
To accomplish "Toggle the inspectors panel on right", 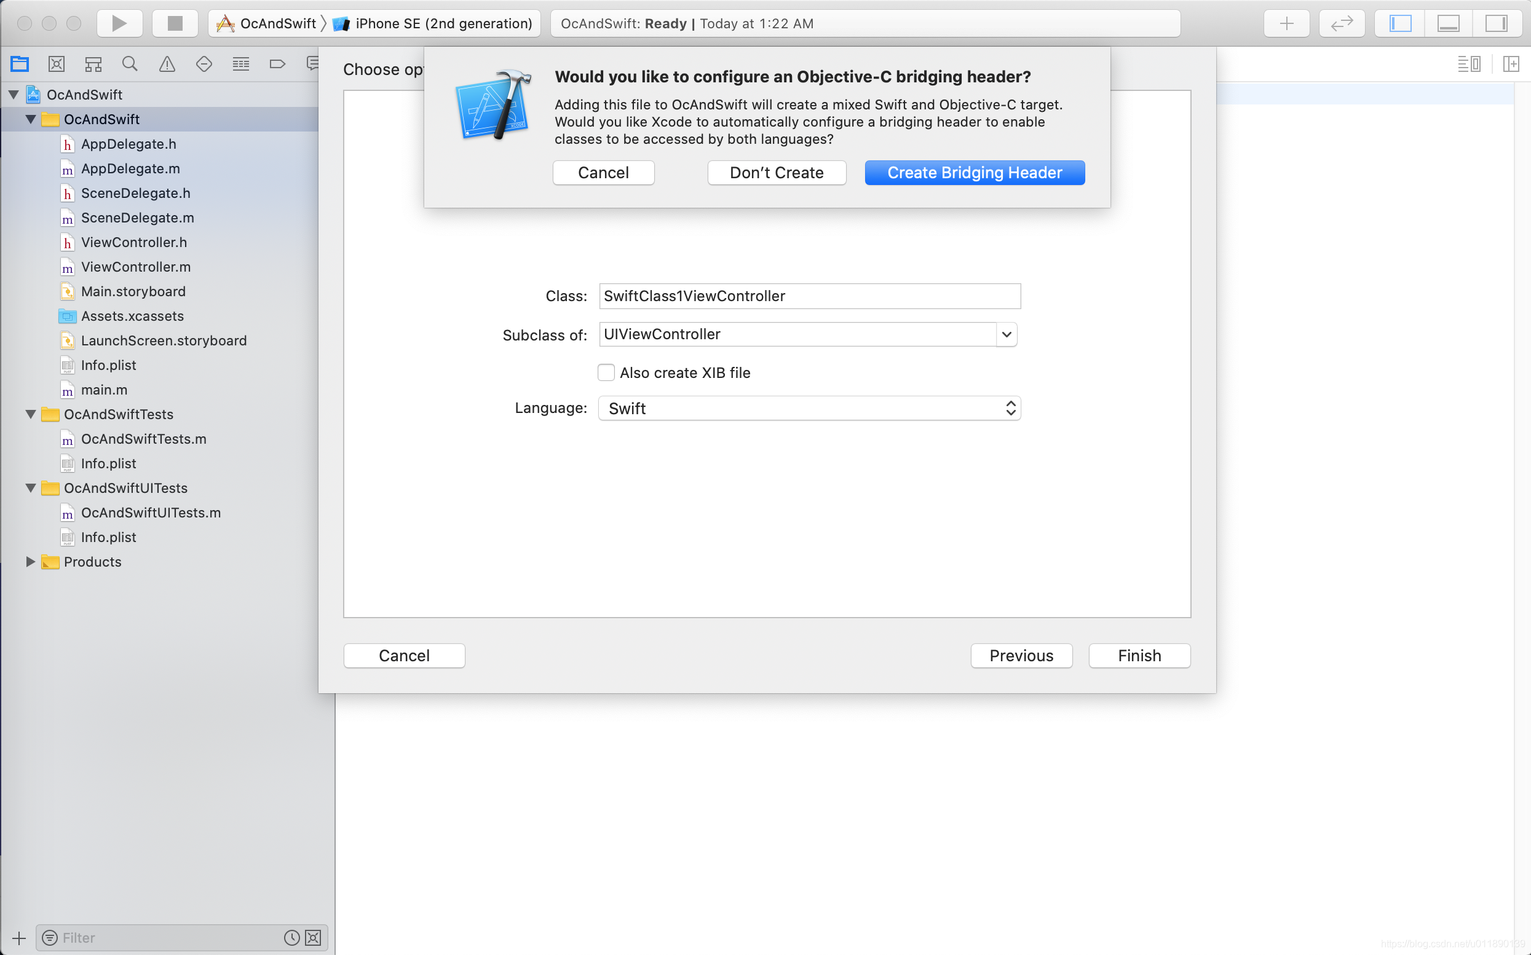I will tap(1495, 23).
